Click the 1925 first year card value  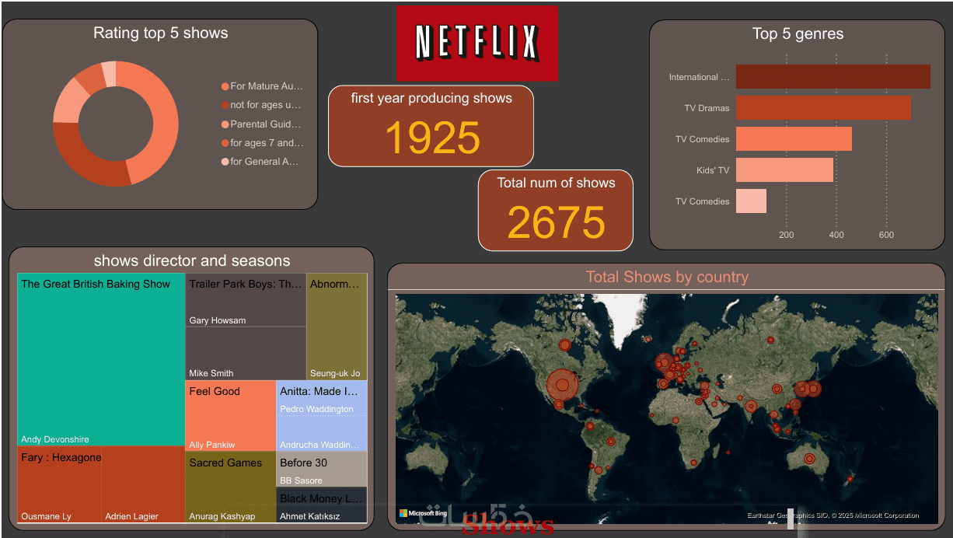pyautogui.click(x=432, y=137)
